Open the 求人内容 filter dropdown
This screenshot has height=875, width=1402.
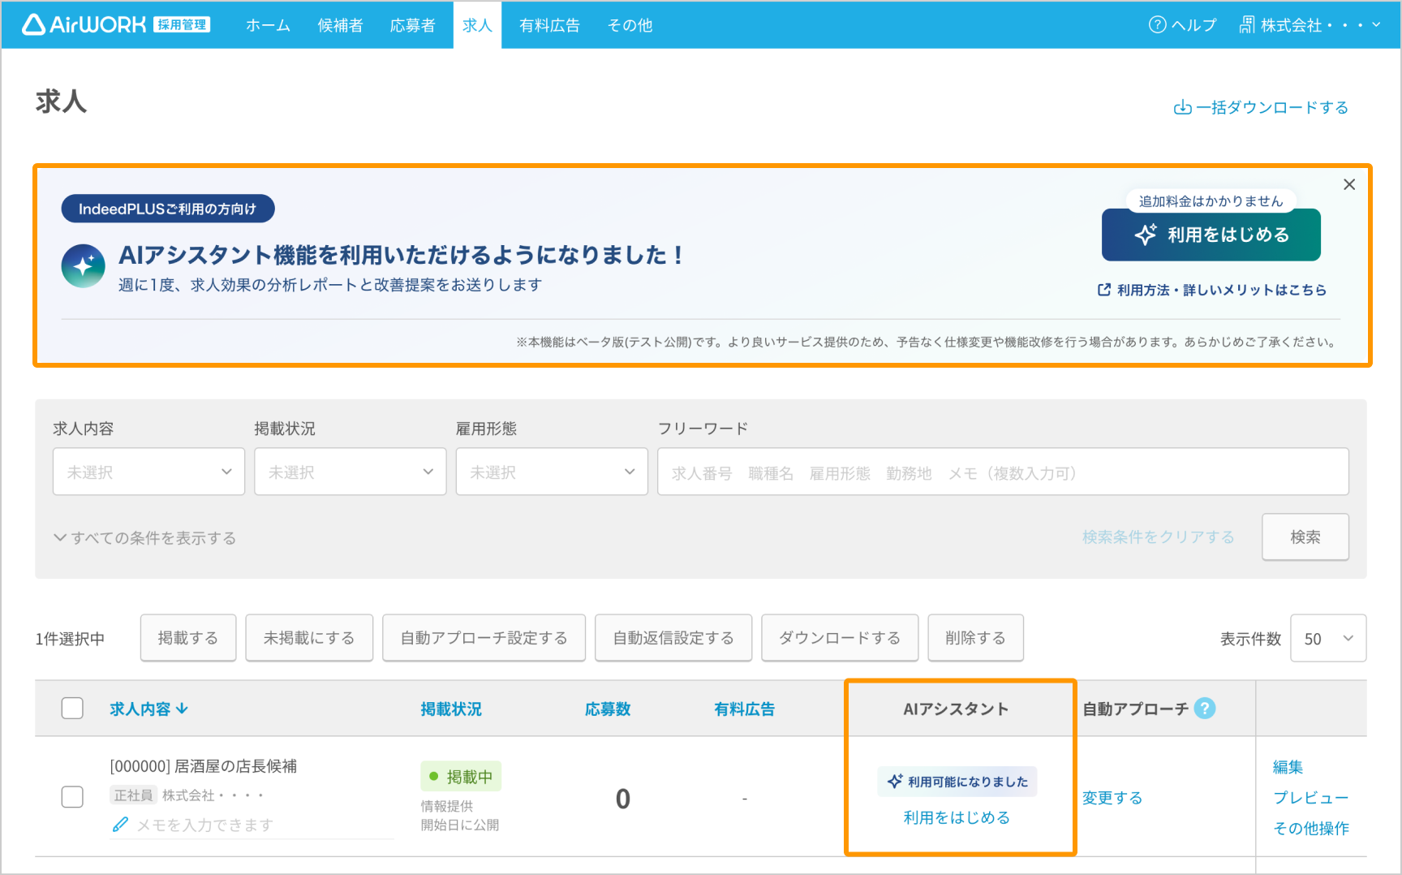[x=148, y=472]
